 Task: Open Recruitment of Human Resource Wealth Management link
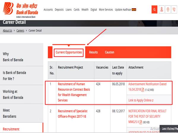click(x=74, y=92)
